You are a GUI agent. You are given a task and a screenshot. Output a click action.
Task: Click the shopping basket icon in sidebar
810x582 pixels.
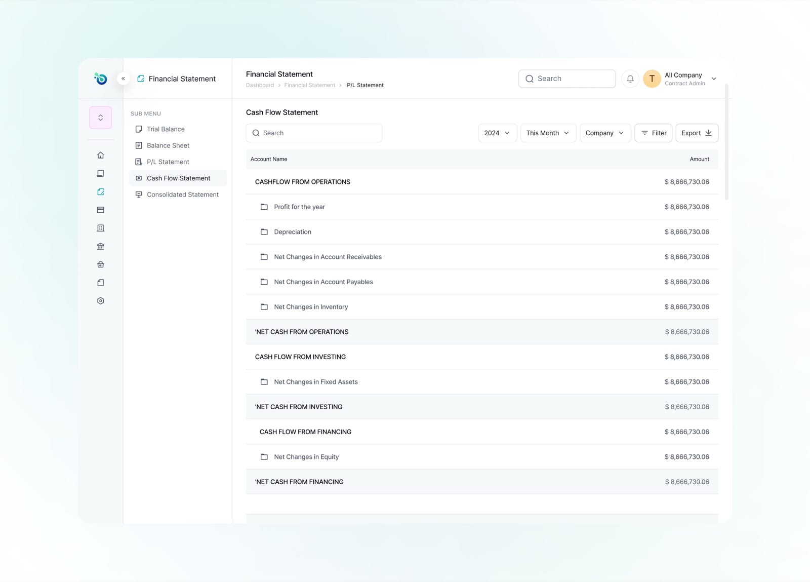[101, 264]
